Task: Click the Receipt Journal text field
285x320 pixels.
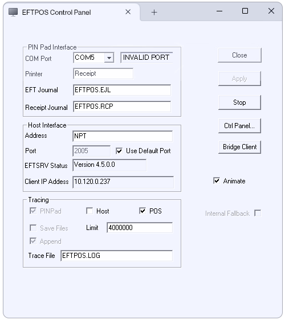Action: tap(122, 106)
